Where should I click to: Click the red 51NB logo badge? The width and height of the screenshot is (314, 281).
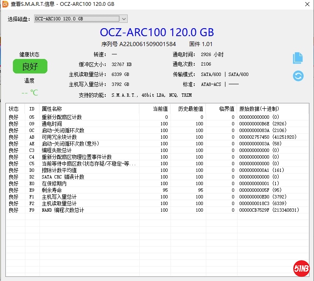tap(301, 268)
